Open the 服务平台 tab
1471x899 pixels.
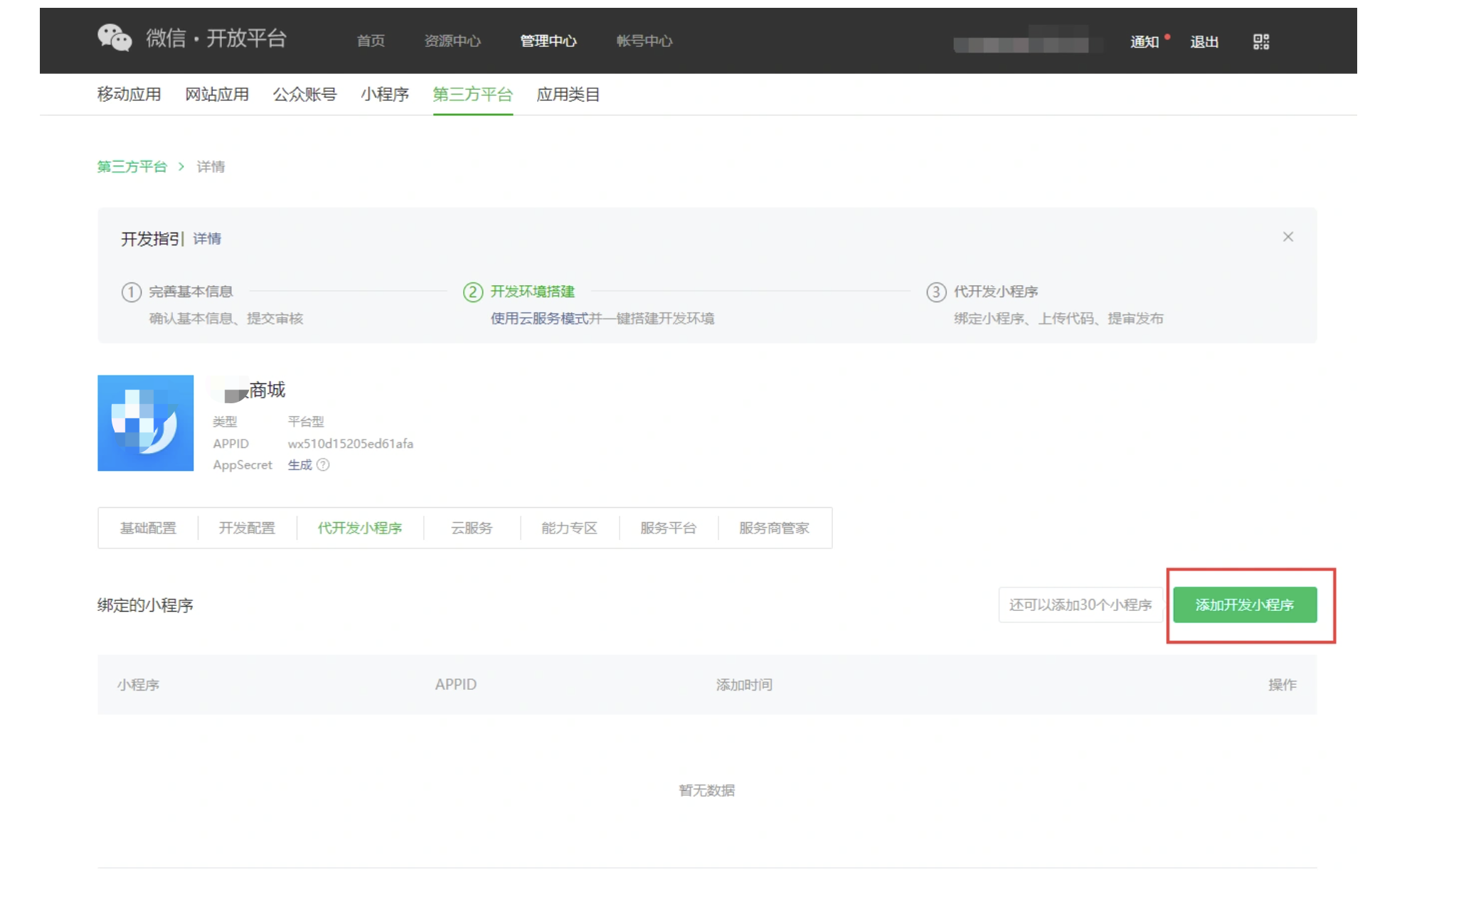pyautogui.click(x=669, y=528)
